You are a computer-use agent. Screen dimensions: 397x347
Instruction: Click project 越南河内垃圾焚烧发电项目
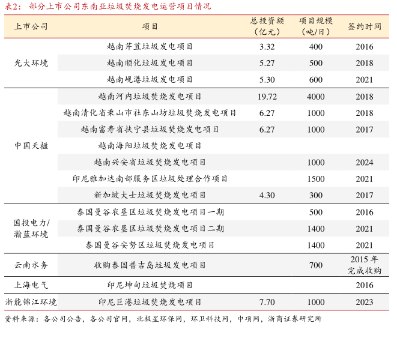pyautogui.click(x=150, y=97)
